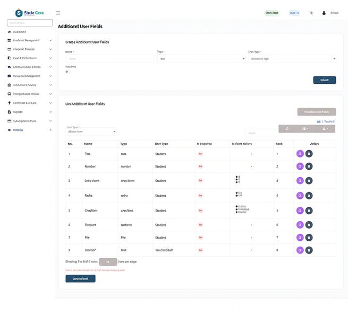Sort by Rank column header
The height and width of the screenshot is (323, 348).
click(x=279, y=144)
